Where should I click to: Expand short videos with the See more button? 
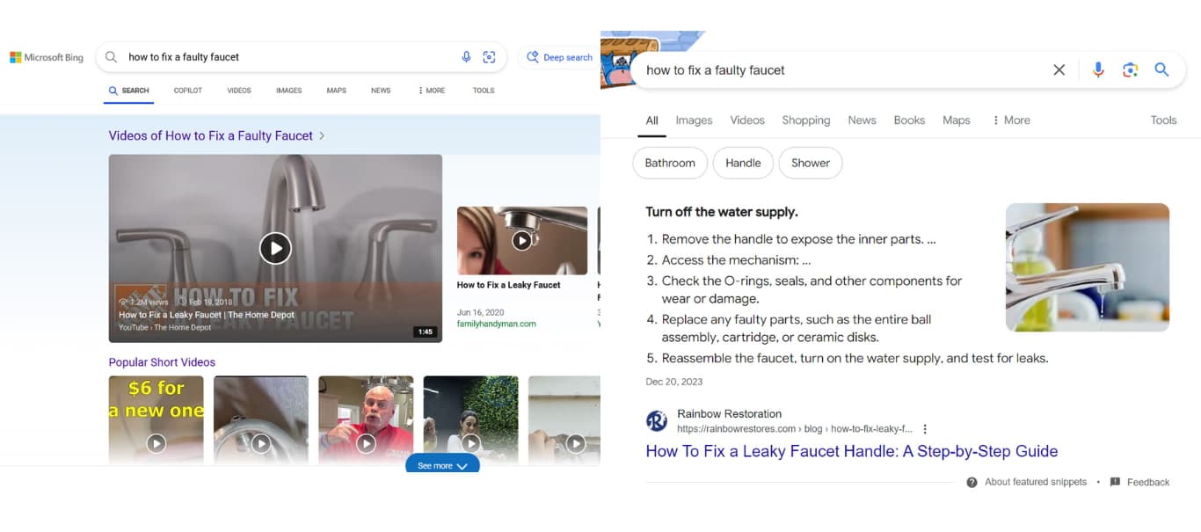coord(442,464)
